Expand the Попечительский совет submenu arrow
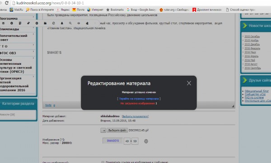This screenshot has height=163, width=271. (x=33, y=34)
